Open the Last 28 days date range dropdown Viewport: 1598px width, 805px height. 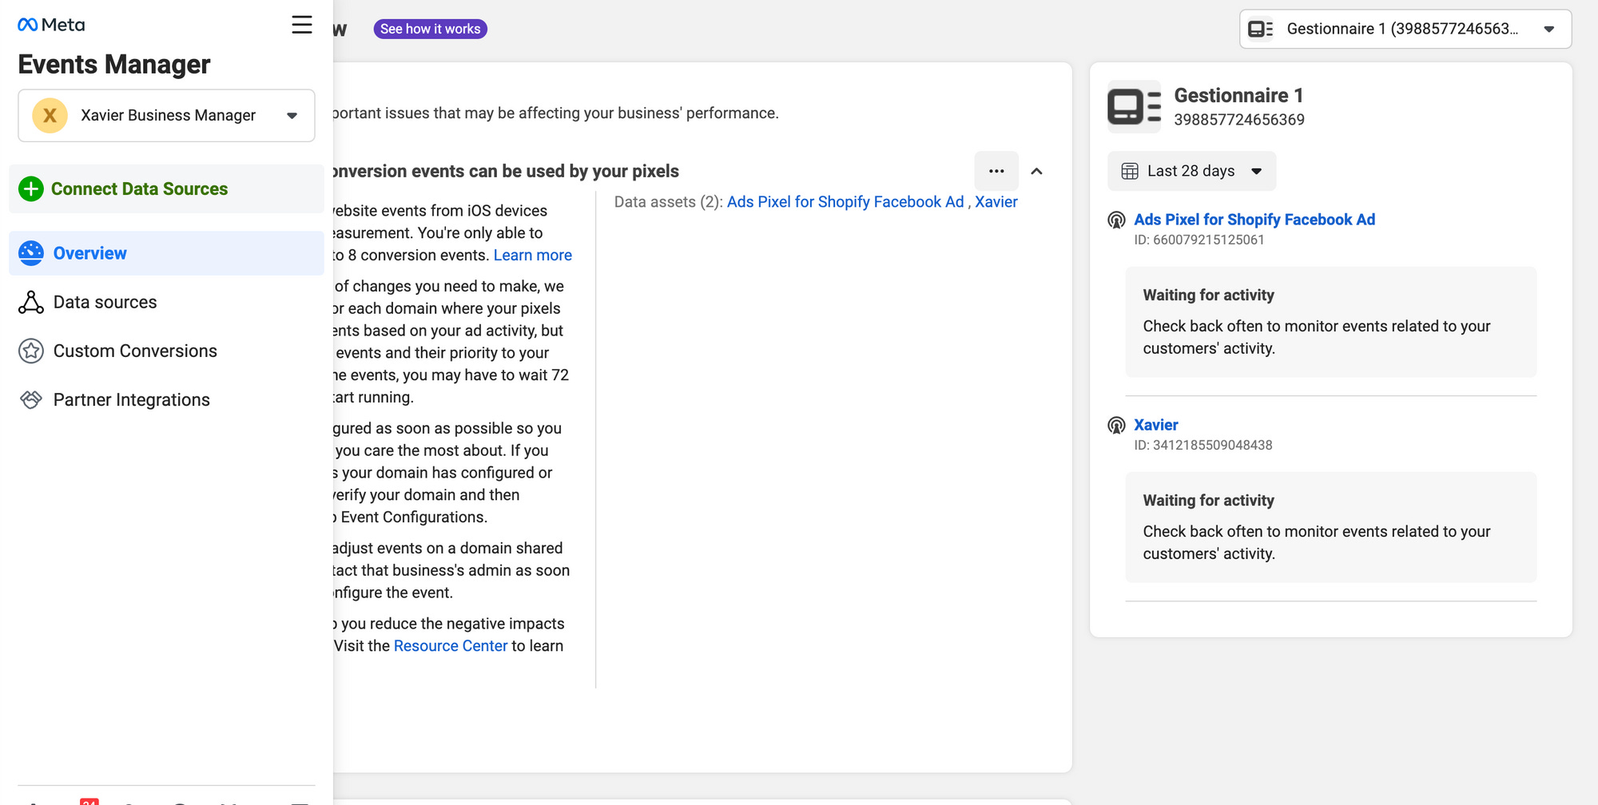tap(1191, 171)
